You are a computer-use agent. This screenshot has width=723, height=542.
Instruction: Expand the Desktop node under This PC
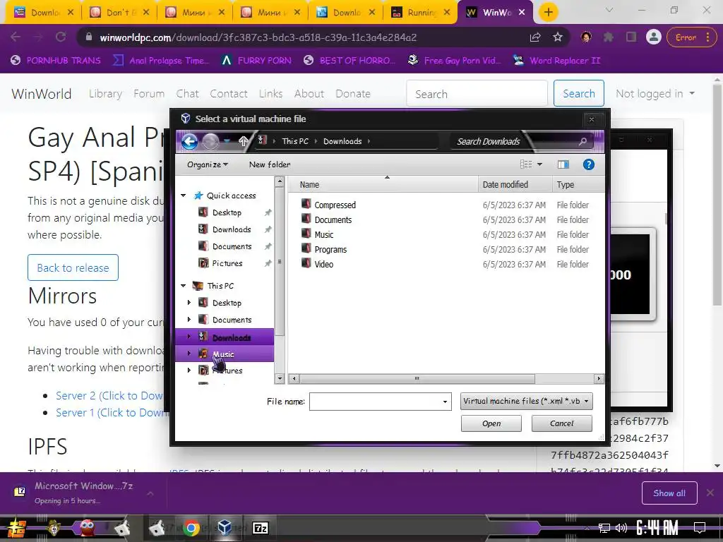click(x=189, y=303)
